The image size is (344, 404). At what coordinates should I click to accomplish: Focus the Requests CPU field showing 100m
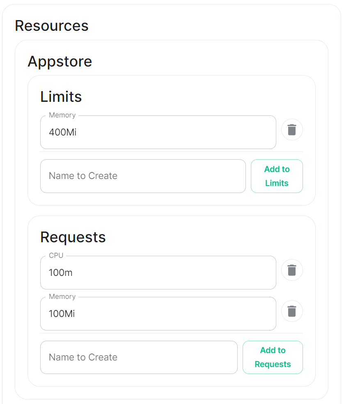pyautogui.click(x=158, y=273)
